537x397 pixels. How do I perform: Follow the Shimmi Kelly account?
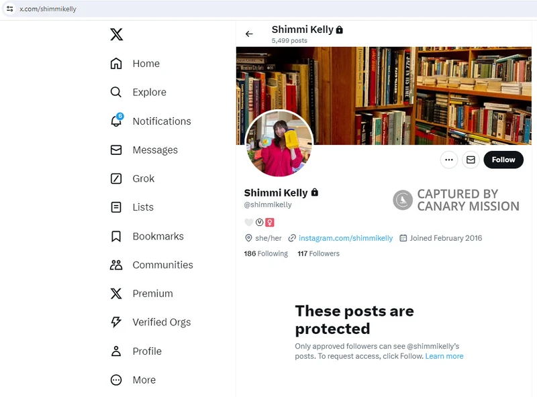click(x=503, y=160)
